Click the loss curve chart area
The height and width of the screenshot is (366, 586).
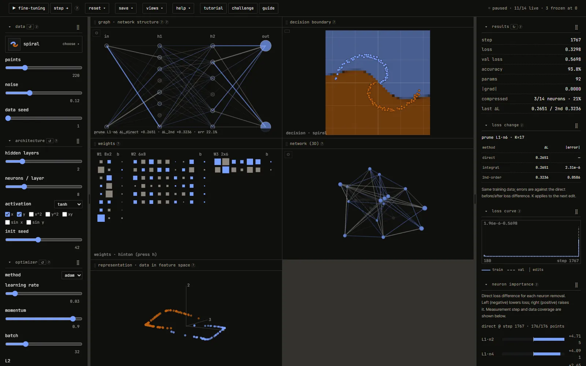coord(531,242)
